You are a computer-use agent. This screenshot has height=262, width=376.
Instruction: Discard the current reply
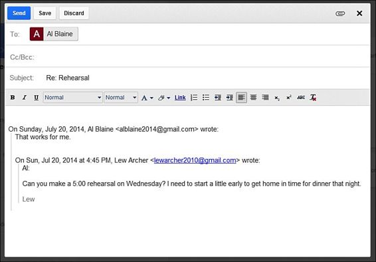[74, 13]
